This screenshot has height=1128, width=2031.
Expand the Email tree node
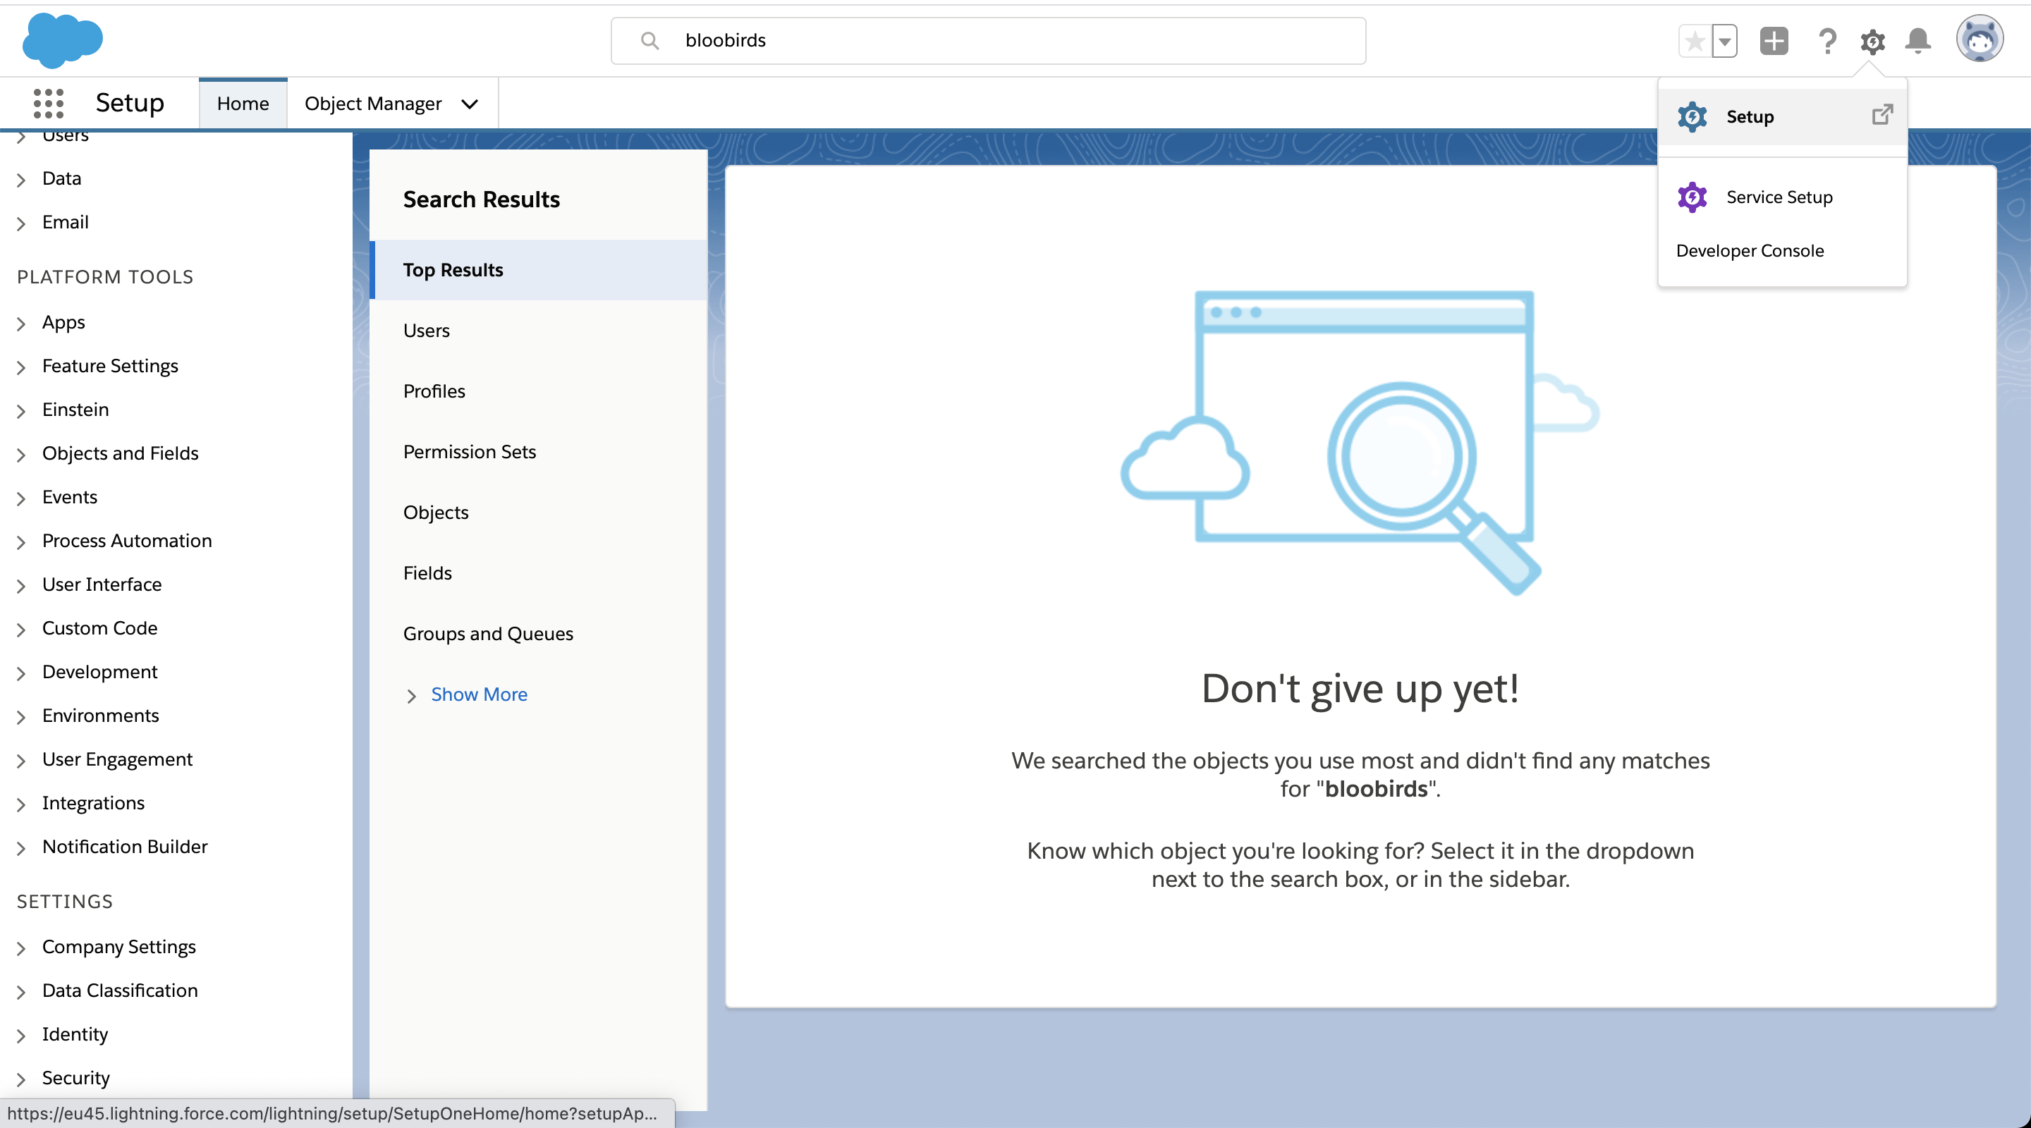21,224
